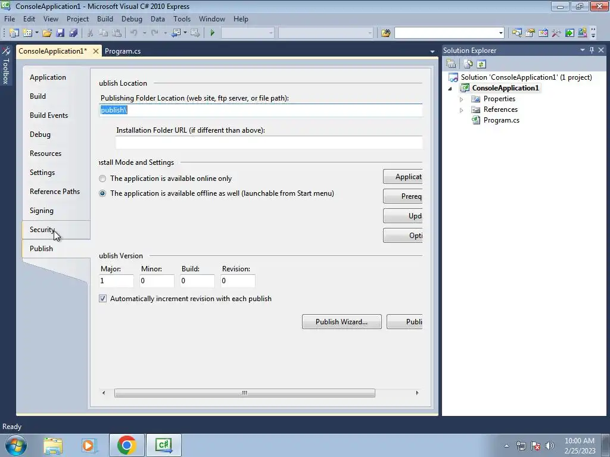This screenshot has height=457, width=610.
Task: Select Program.cs in Solution Explorer
Action: pos(501,120)
